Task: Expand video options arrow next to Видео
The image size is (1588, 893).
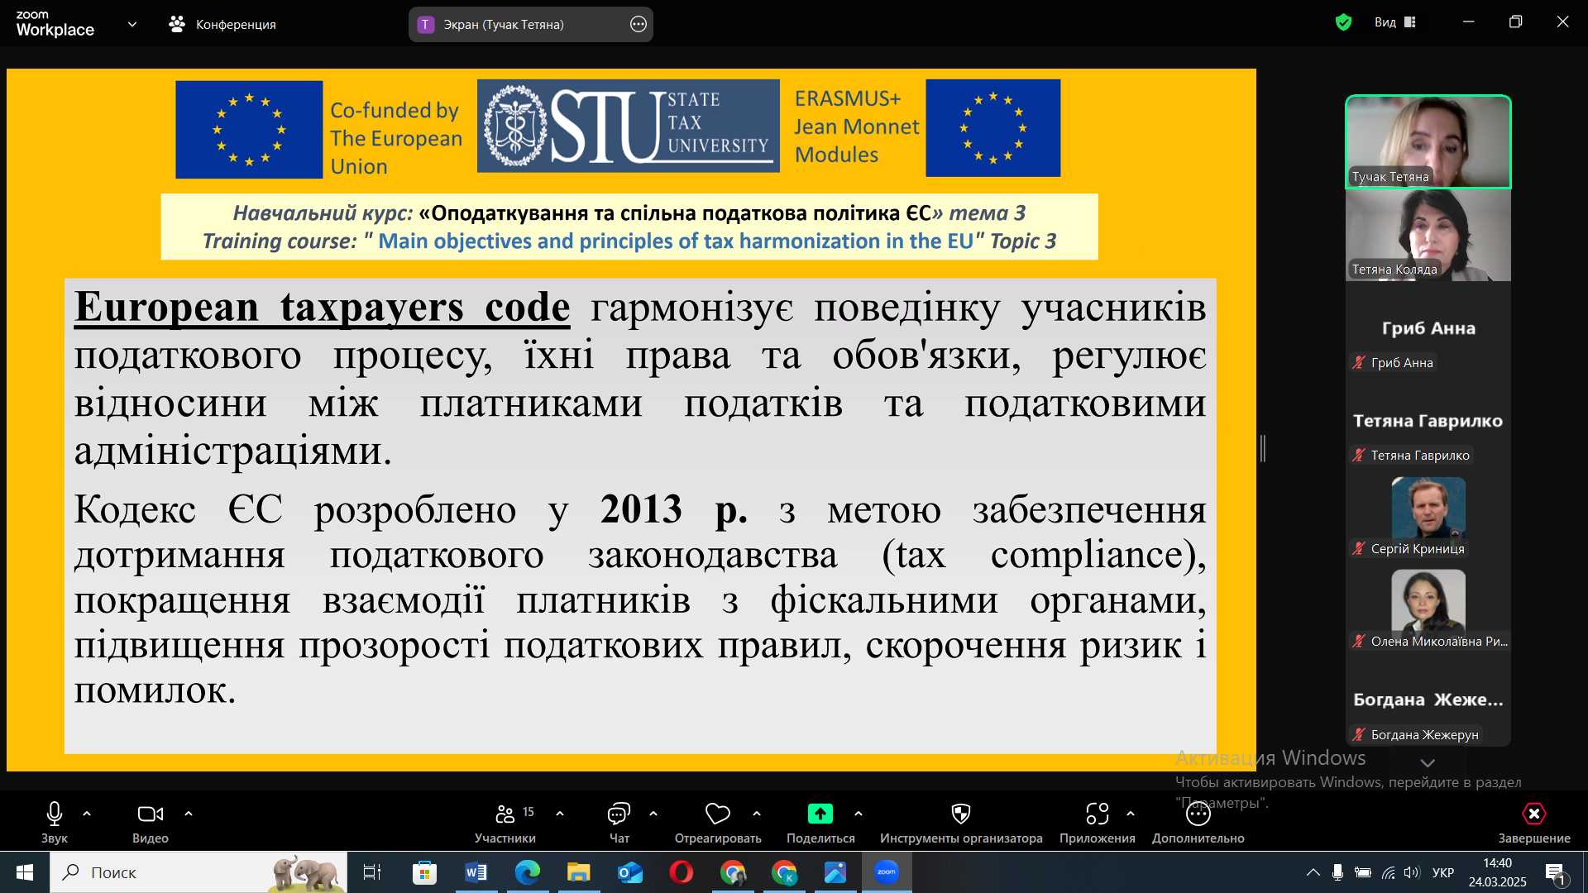Action: coord(189,814)
